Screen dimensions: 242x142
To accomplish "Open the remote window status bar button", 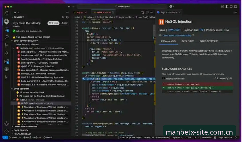I will (x=5, y=137).
